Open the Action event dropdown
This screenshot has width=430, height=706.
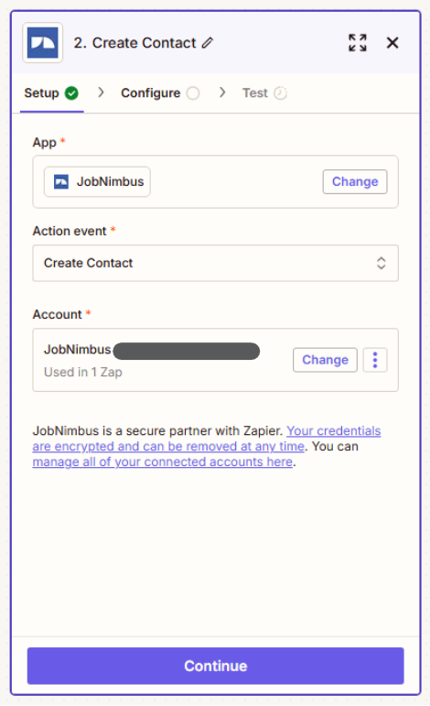[215, 263]
